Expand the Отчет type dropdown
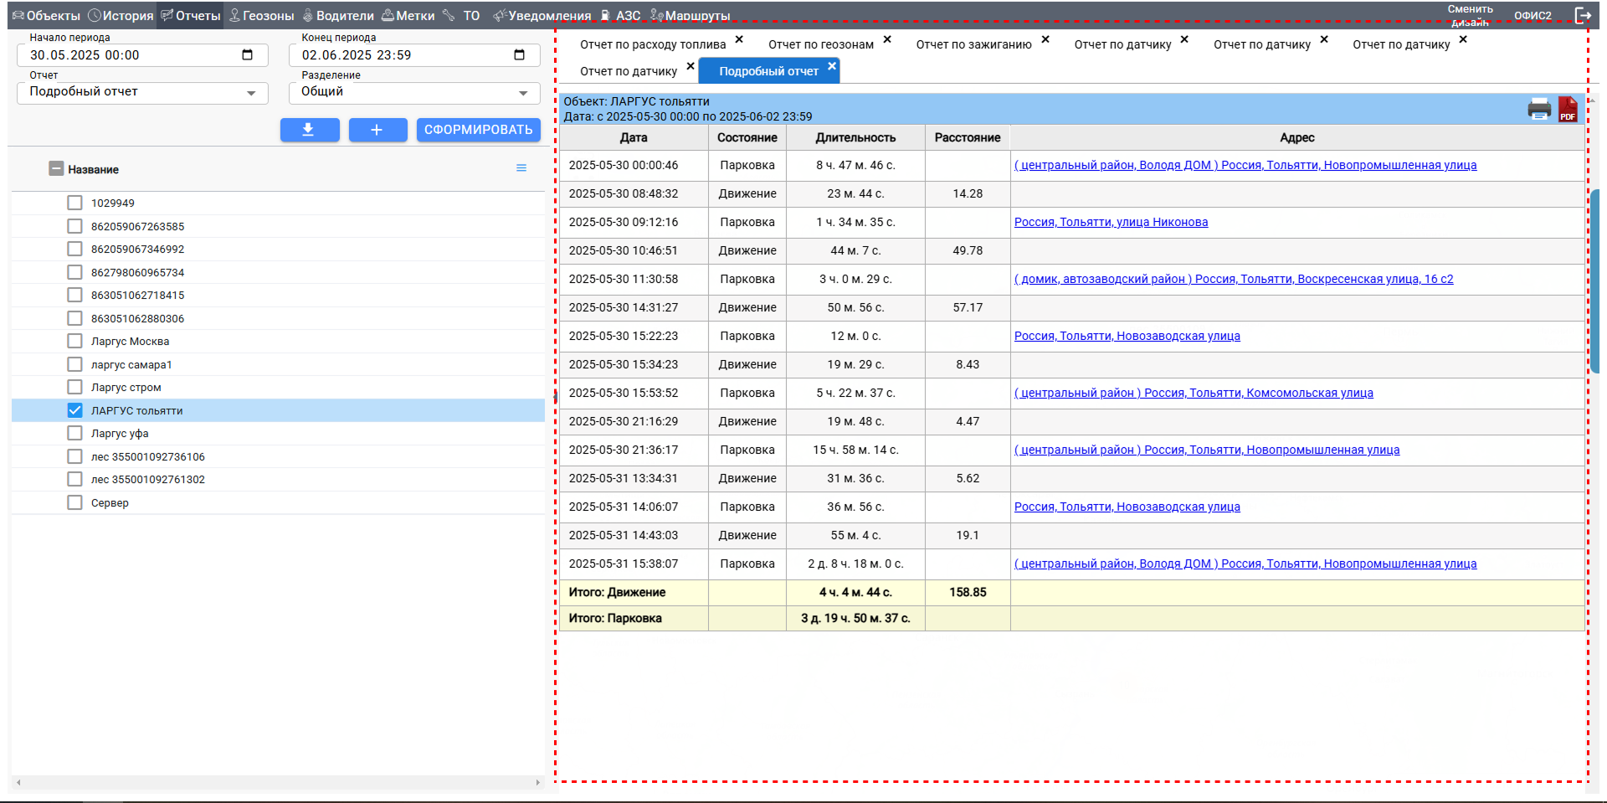This screenshot has height=803, width=1607. point(251,93)
